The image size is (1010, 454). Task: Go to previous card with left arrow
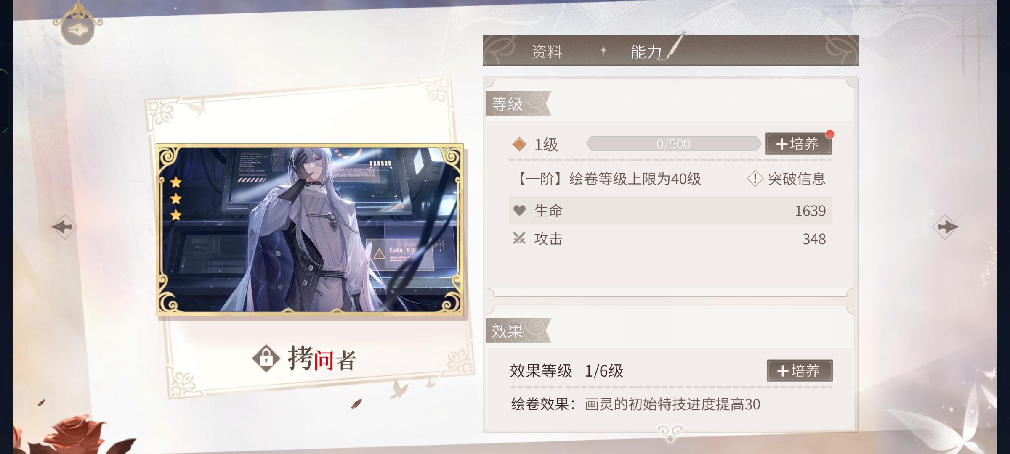click(x=64, y=227)
